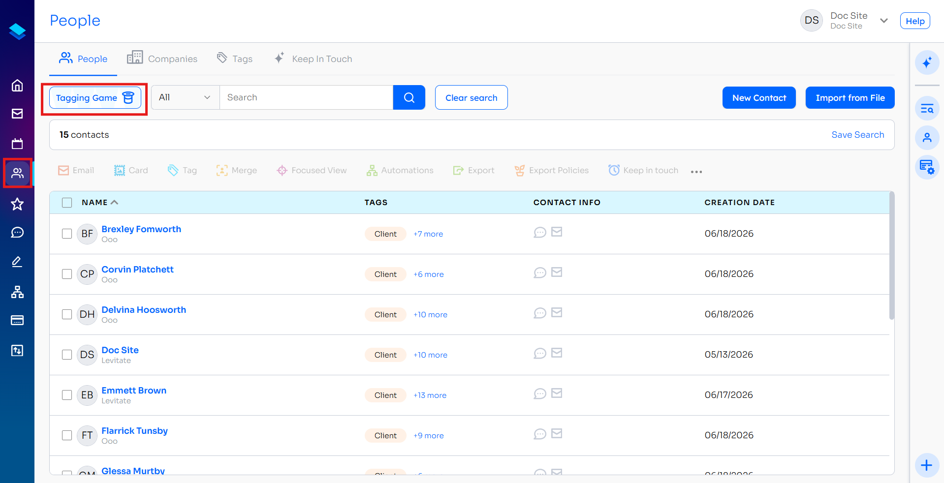Check the box for Delvina Hoosworth

[67, 314]
